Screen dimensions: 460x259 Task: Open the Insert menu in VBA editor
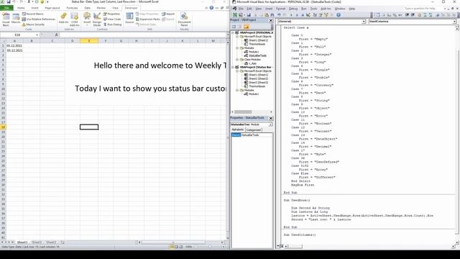click(x=269, y=9)
